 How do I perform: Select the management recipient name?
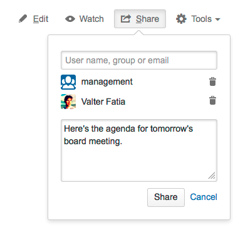tap(107, 82)
